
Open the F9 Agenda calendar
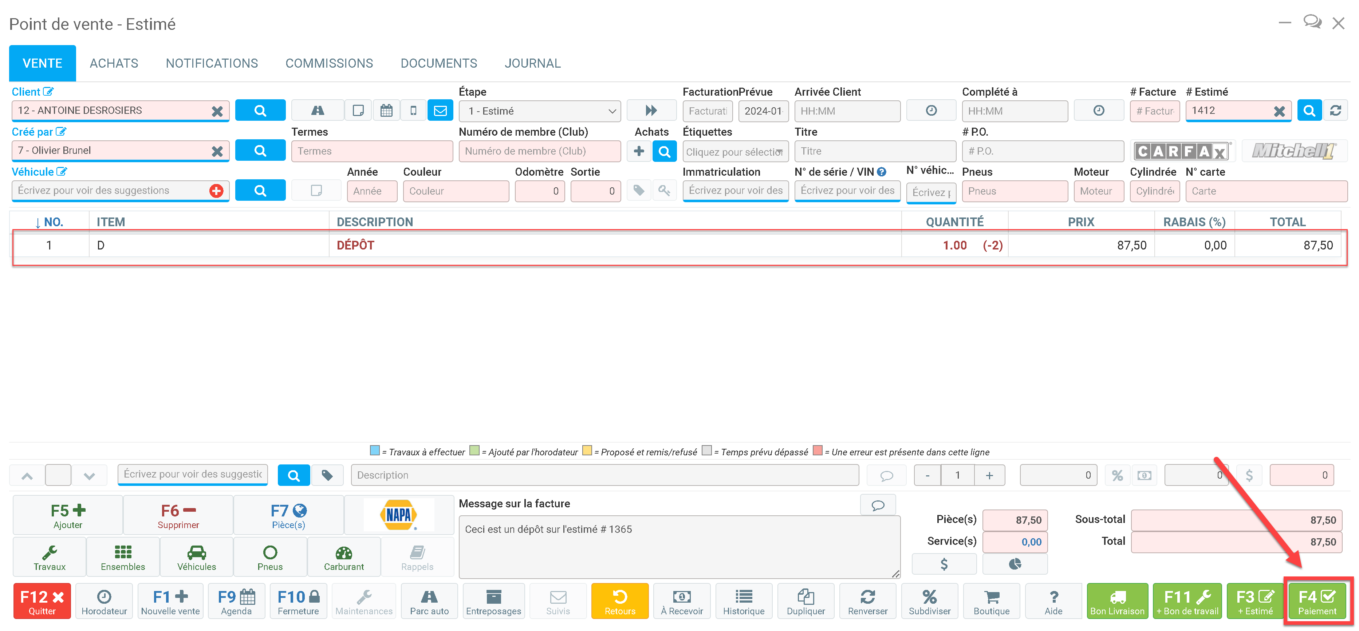[x=236, y=601]
